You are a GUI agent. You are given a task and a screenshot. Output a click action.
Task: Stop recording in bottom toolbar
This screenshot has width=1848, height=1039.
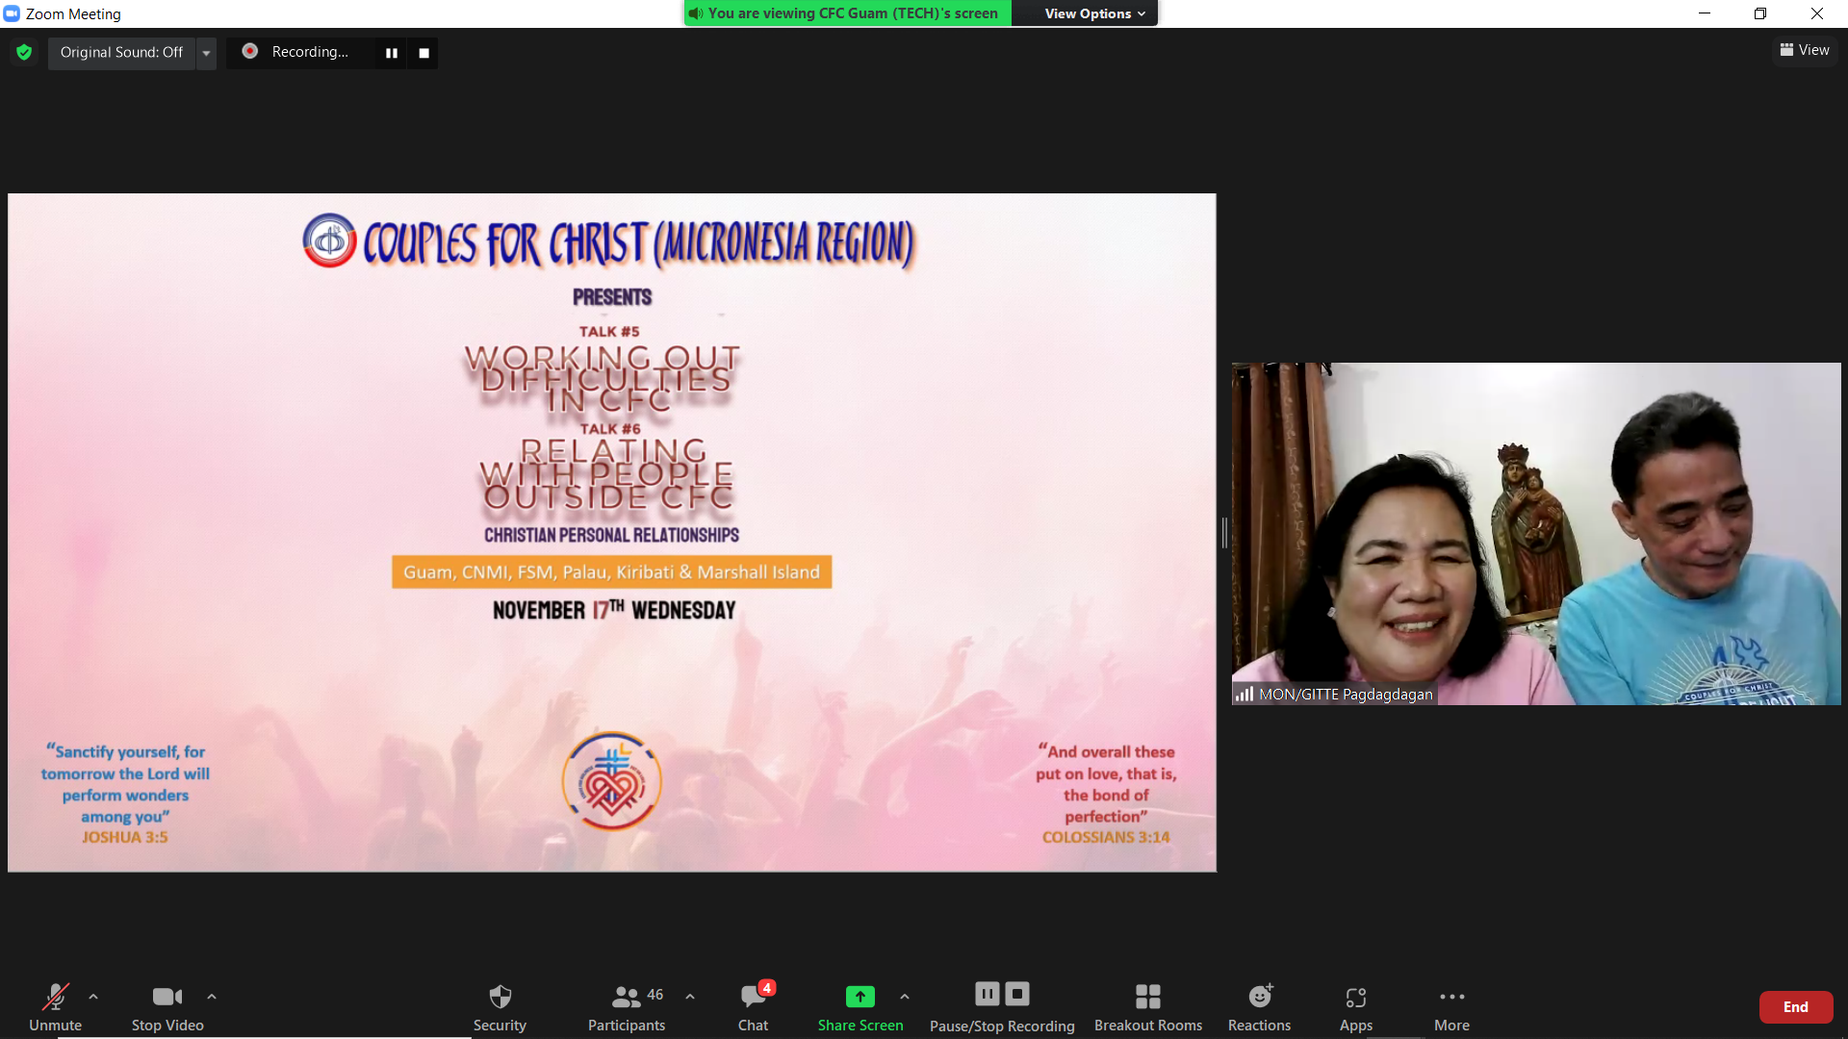[1017, 994]
